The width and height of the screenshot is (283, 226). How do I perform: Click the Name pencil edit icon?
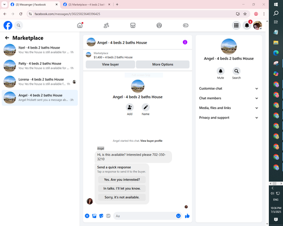click(145, 107)
